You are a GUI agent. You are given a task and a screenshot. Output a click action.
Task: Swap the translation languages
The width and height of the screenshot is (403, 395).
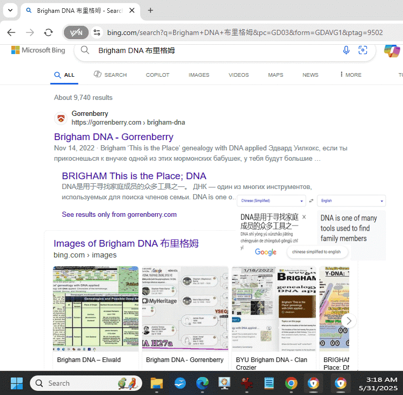click(311, 201)
